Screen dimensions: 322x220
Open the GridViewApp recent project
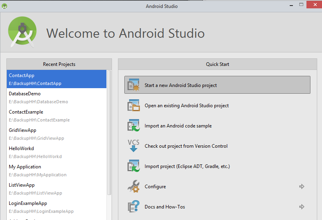pyautogui.click(x=22, y=130)
